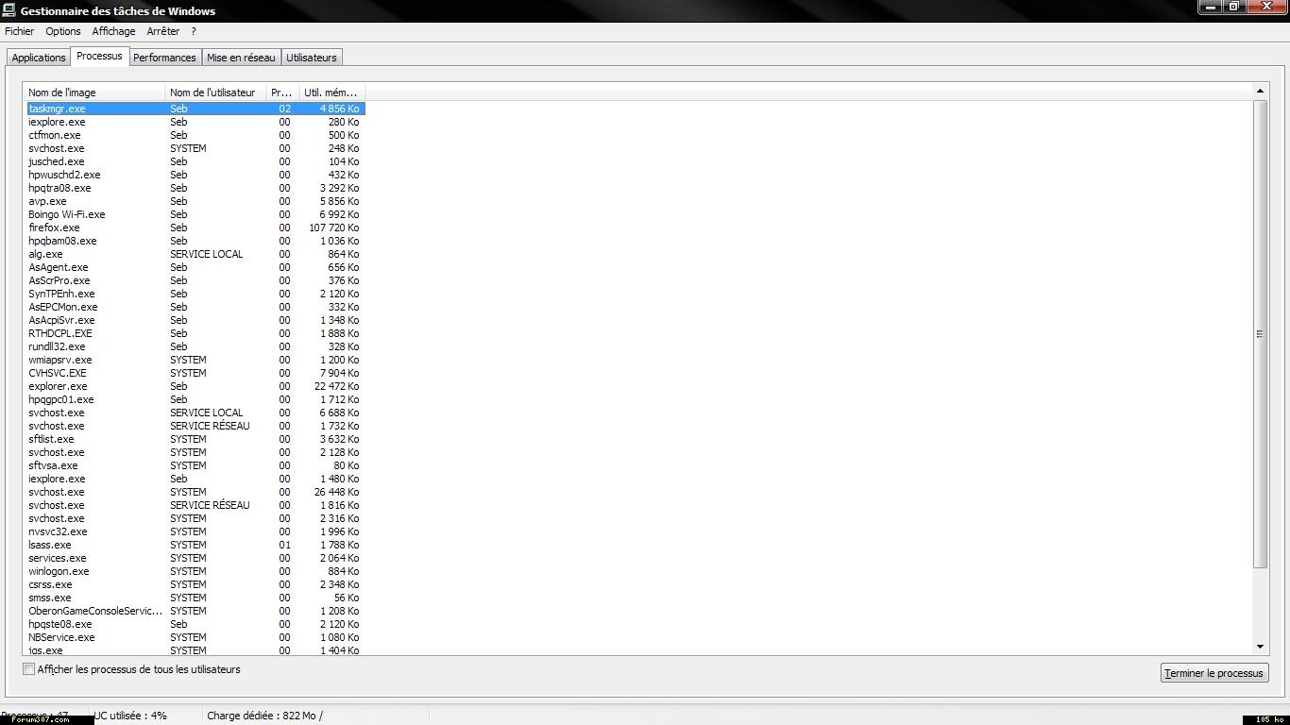Click the Task Manager title bar icon

click(8, 10)
